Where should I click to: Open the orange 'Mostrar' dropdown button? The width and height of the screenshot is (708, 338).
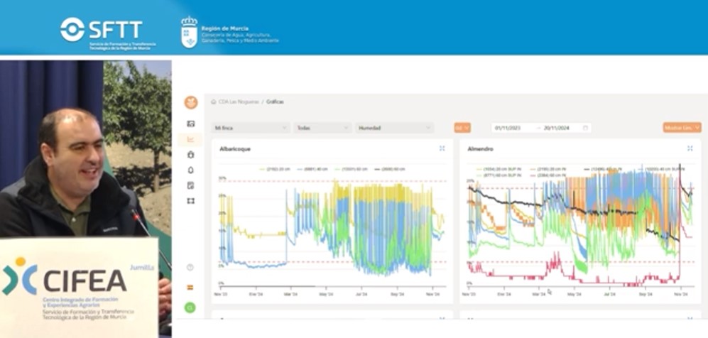[682, 128]
